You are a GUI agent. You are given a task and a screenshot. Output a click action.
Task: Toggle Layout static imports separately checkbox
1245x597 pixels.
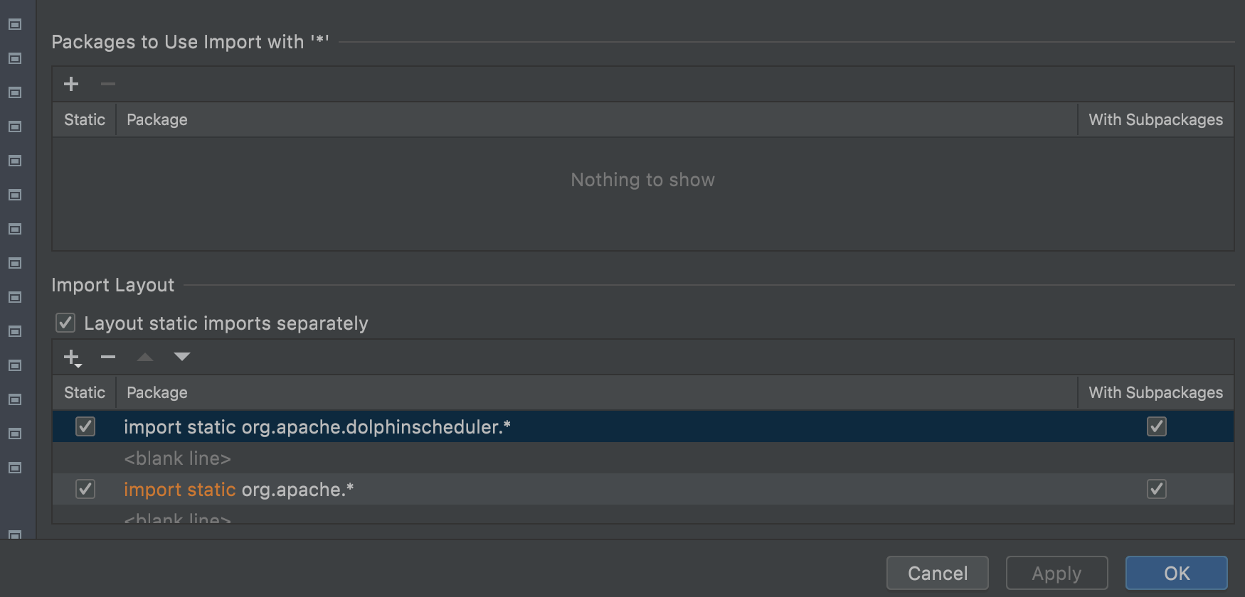click(65, 323)
